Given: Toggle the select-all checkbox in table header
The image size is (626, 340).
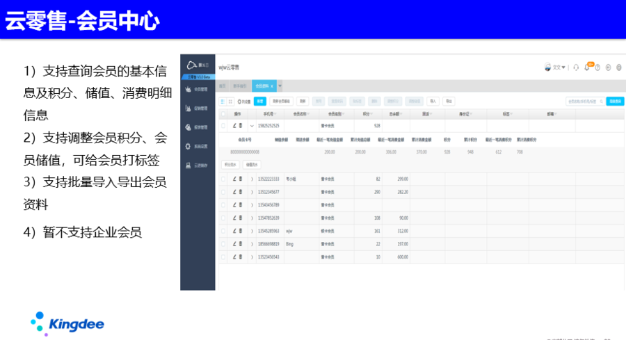Looking at the screenshot, I should [x=223, y=114].
